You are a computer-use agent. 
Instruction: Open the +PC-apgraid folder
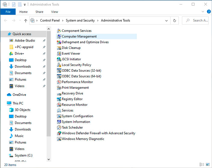(x=24, y=47)
